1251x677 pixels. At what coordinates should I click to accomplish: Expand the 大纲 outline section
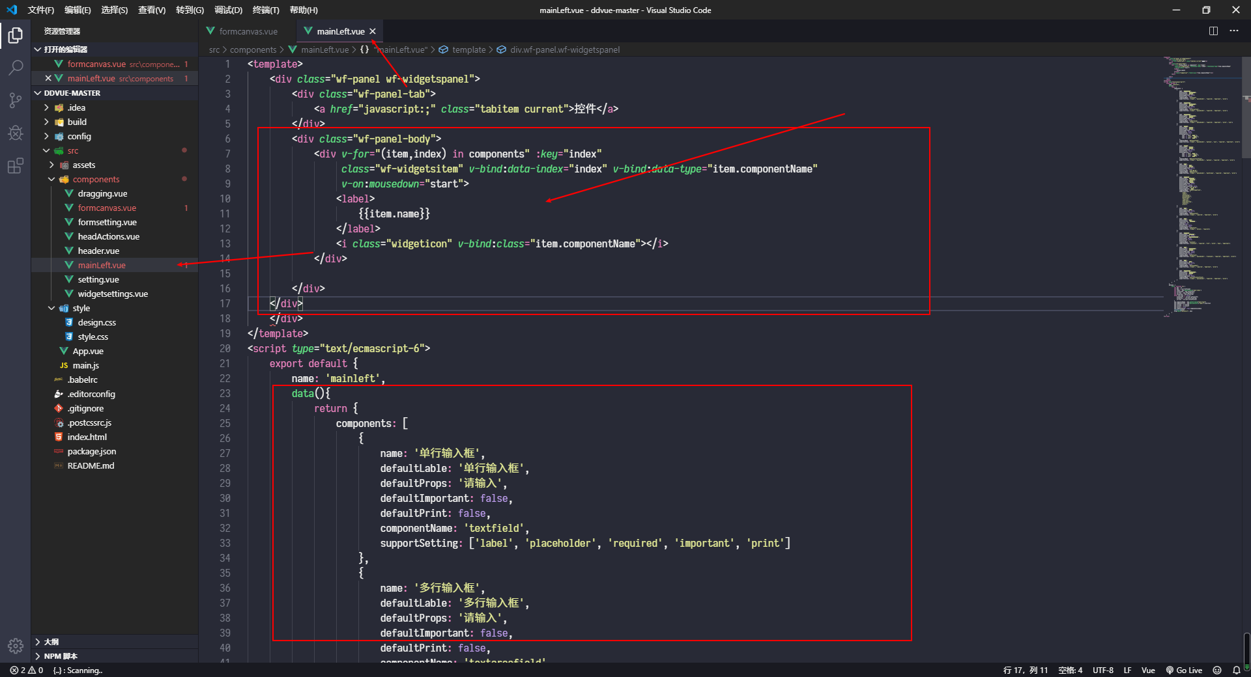[x=115, y=642]
